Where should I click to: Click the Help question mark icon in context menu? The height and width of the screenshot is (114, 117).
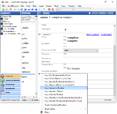41,112
